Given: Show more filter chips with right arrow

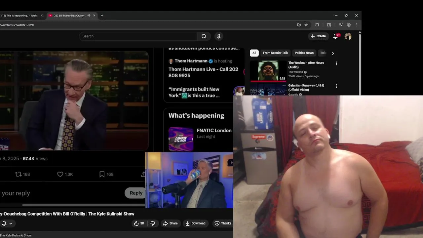Looking at the screenshot, I should click(x=333, y=53).
